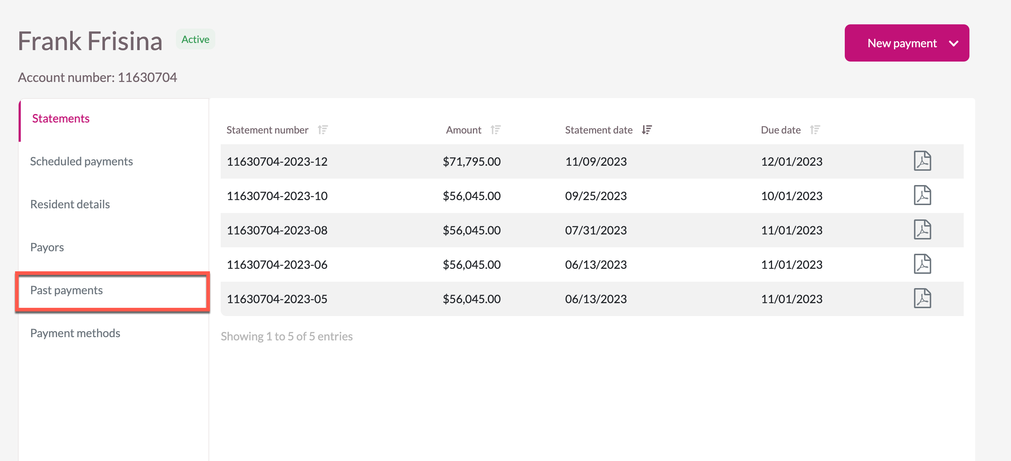The width and height of the screenshot is (1011, 461).
Task: Switch to Statements tab
Action: [61, 118]
